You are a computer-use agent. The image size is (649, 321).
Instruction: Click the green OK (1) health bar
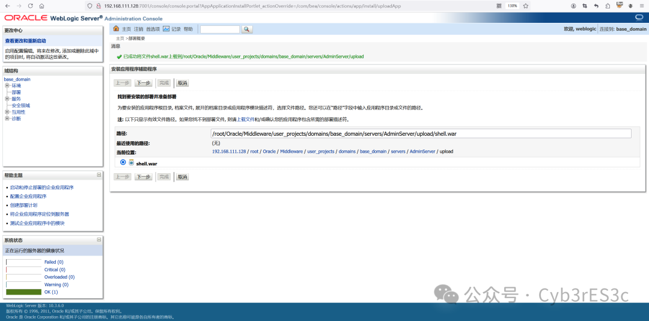[x=23, y=292]
